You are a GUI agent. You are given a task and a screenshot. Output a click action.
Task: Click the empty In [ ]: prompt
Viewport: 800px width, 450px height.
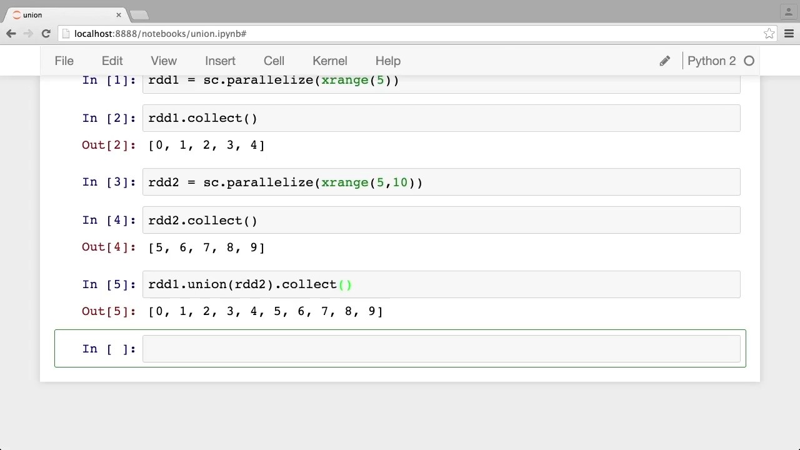click(109, 349)
